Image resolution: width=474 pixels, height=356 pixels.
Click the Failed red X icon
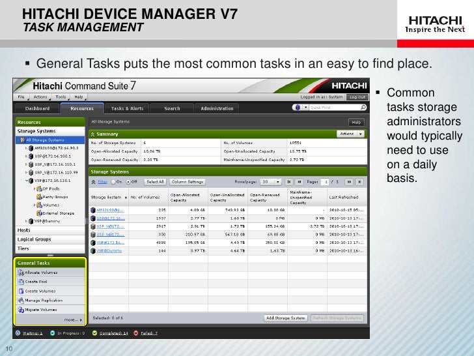point(136,333)
